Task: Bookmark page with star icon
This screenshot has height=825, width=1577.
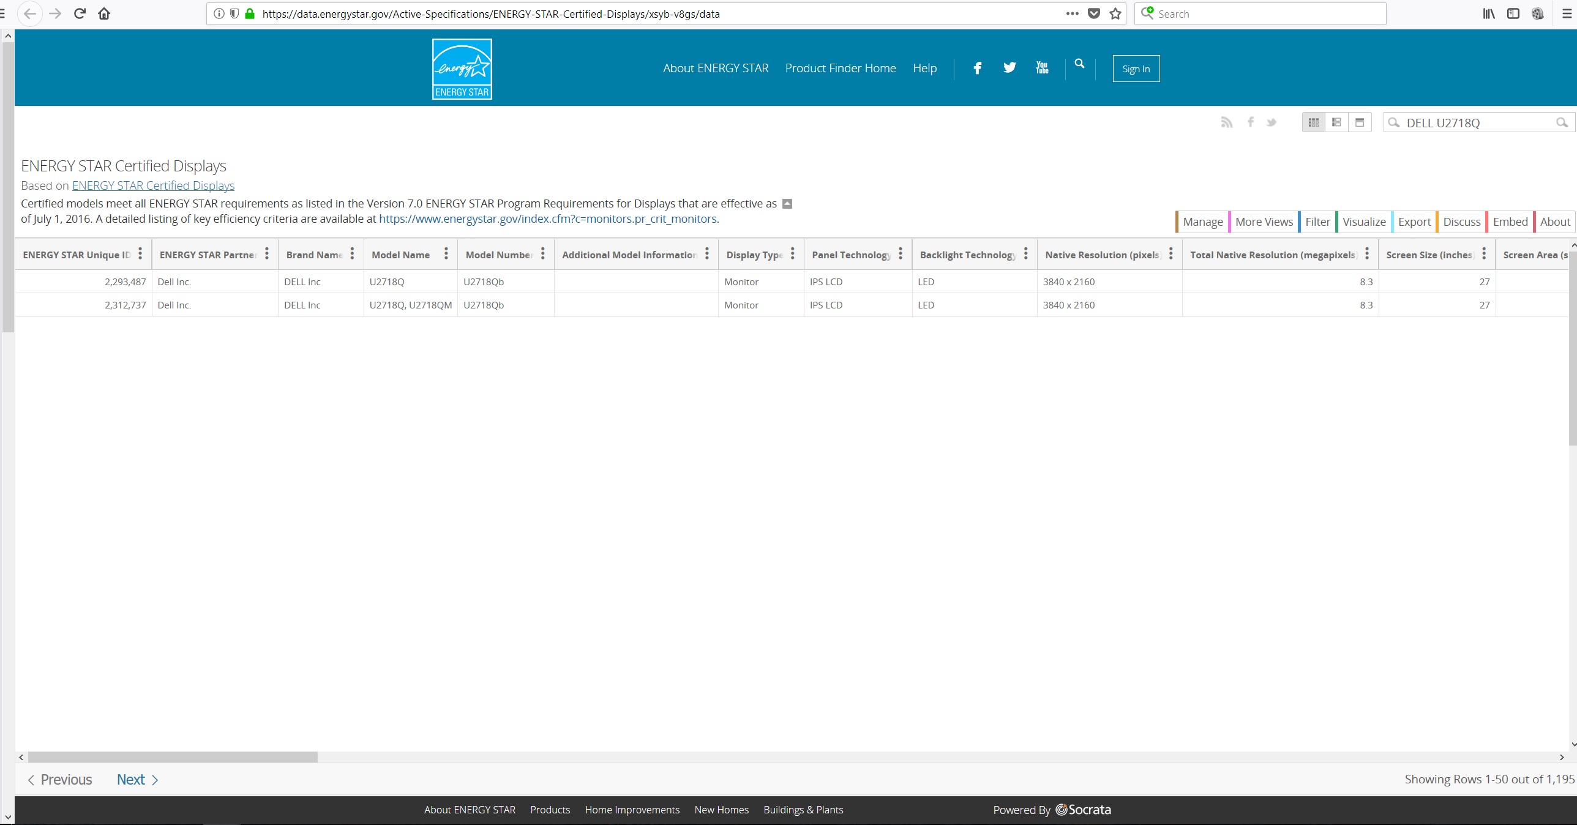Action: (1115, 13)
